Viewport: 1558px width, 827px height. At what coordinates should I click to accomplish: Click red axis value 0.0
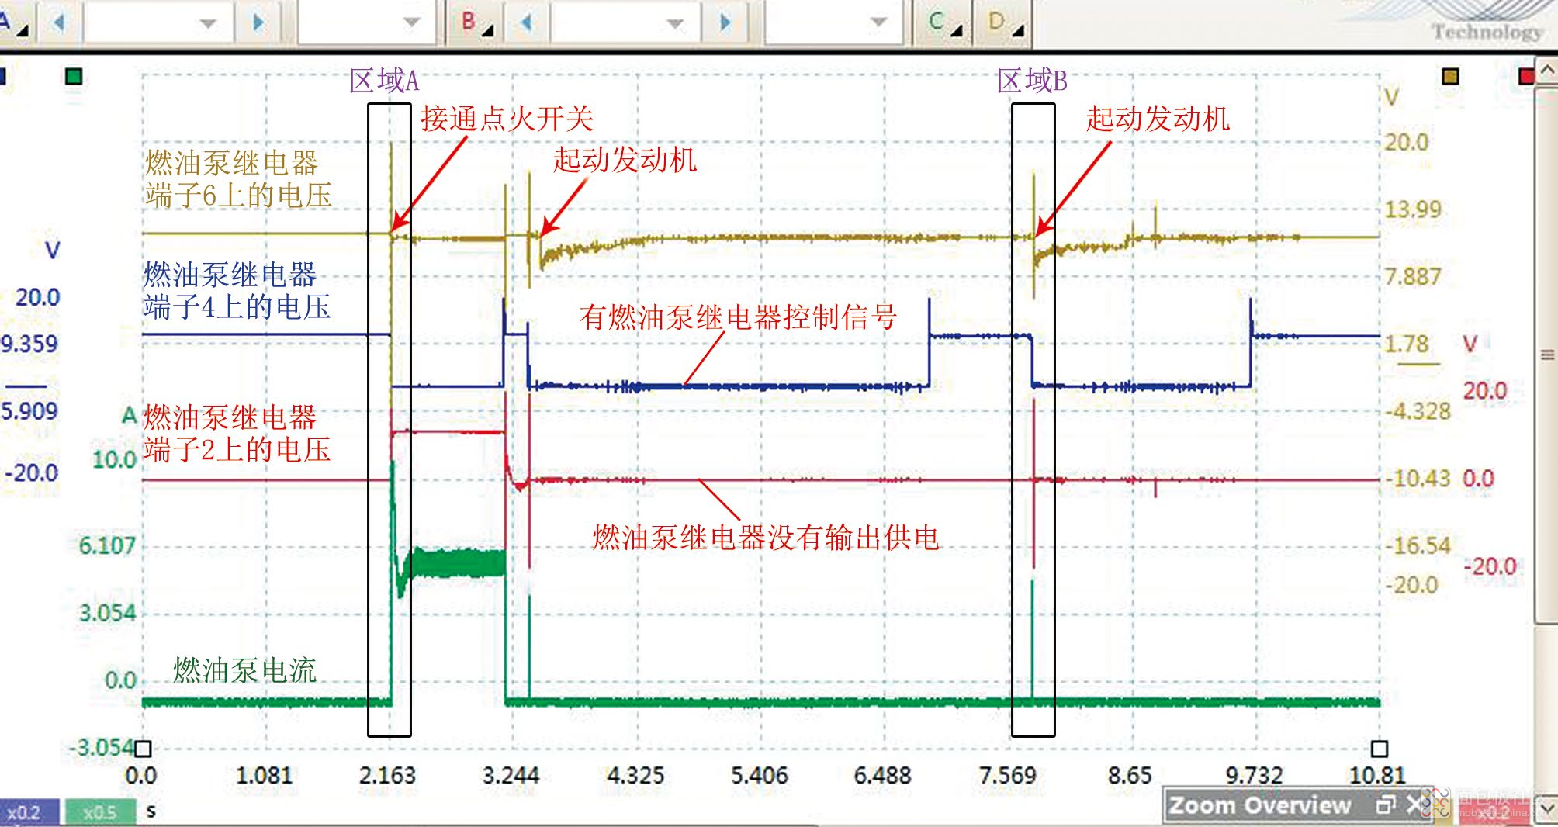pos(1478,478)
